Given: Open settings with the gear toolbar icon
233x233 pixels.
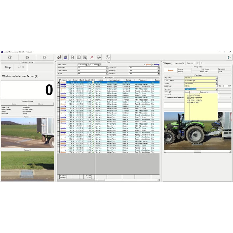Looking at the screenshot, I should pyautogui.click(x=108, y=57).
